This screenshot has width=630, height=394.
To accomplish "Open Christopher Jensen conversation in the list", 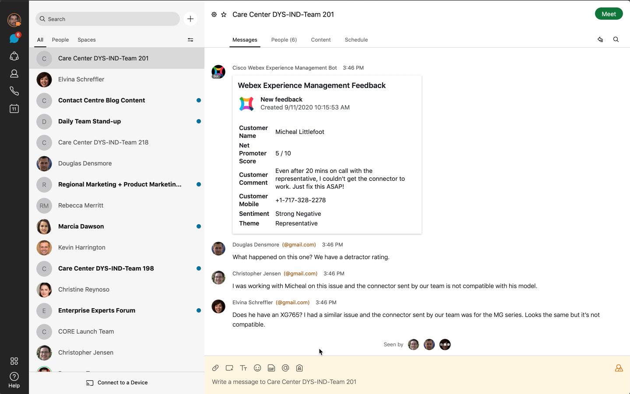I will (x=117, y=352).
